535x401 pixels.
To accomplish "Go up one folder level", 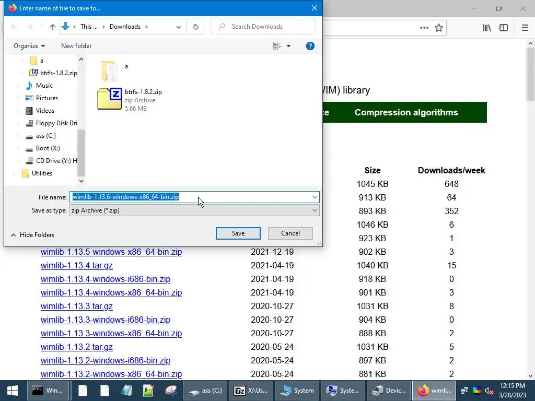I will (53, 27).
